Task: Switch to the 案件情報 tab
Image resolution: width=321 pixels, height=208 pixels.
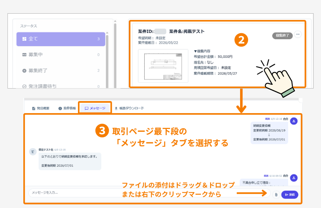Action: 67,108
